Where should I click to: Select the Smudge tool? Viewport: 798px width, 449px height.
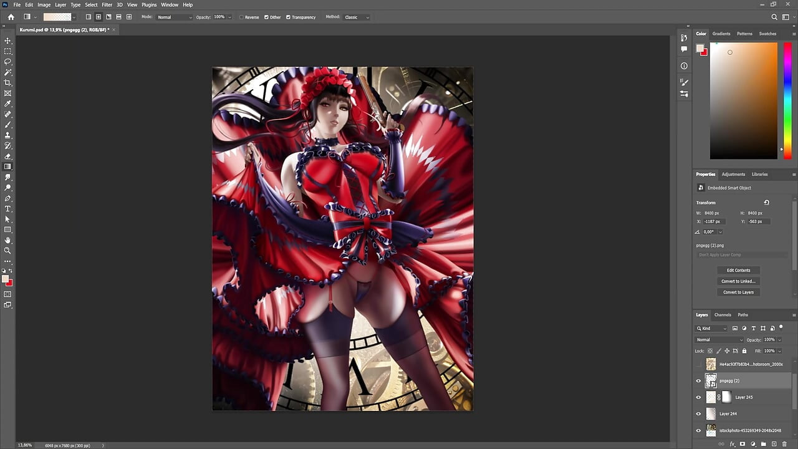click(x=7, y=177)
